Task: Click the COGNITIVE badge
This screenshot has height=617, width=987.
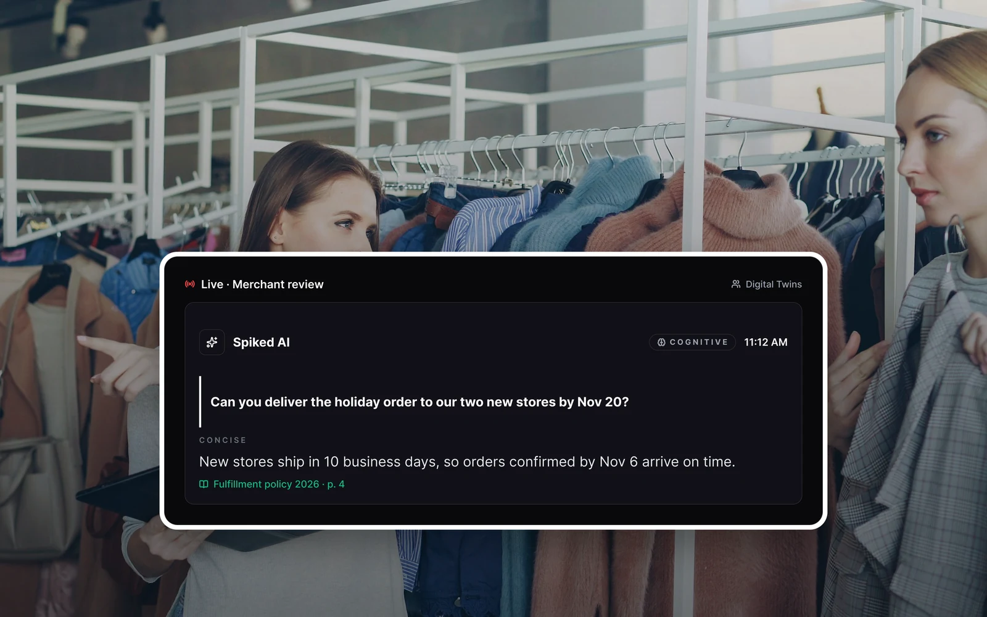Action: pyautogui.click(x=692, y=342)
